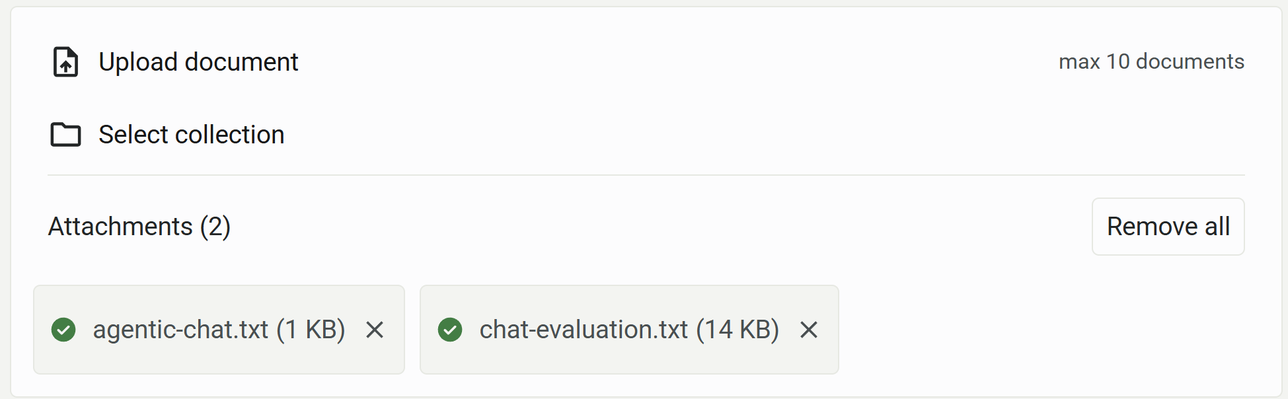The image size is (1288, 399).
Task: Click the max 10 documents label
Action: tap(1152, 61)
